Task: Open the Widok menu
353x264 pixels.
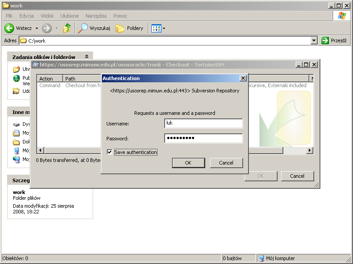Action: (47, 16)
